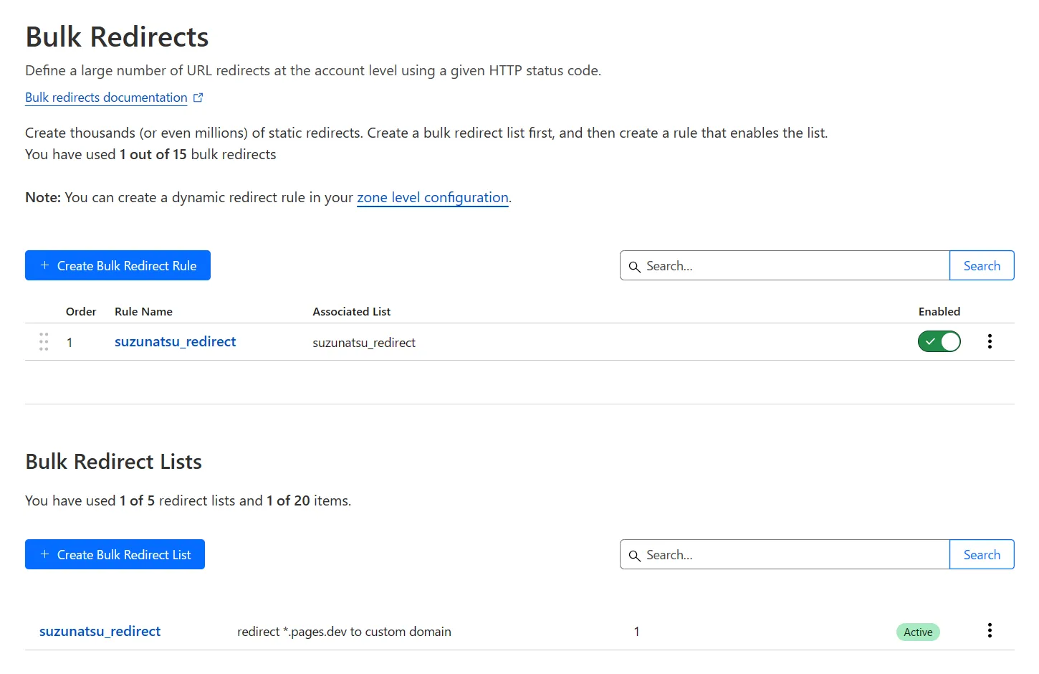Focus the rules search input field

(x=785, y=265)
